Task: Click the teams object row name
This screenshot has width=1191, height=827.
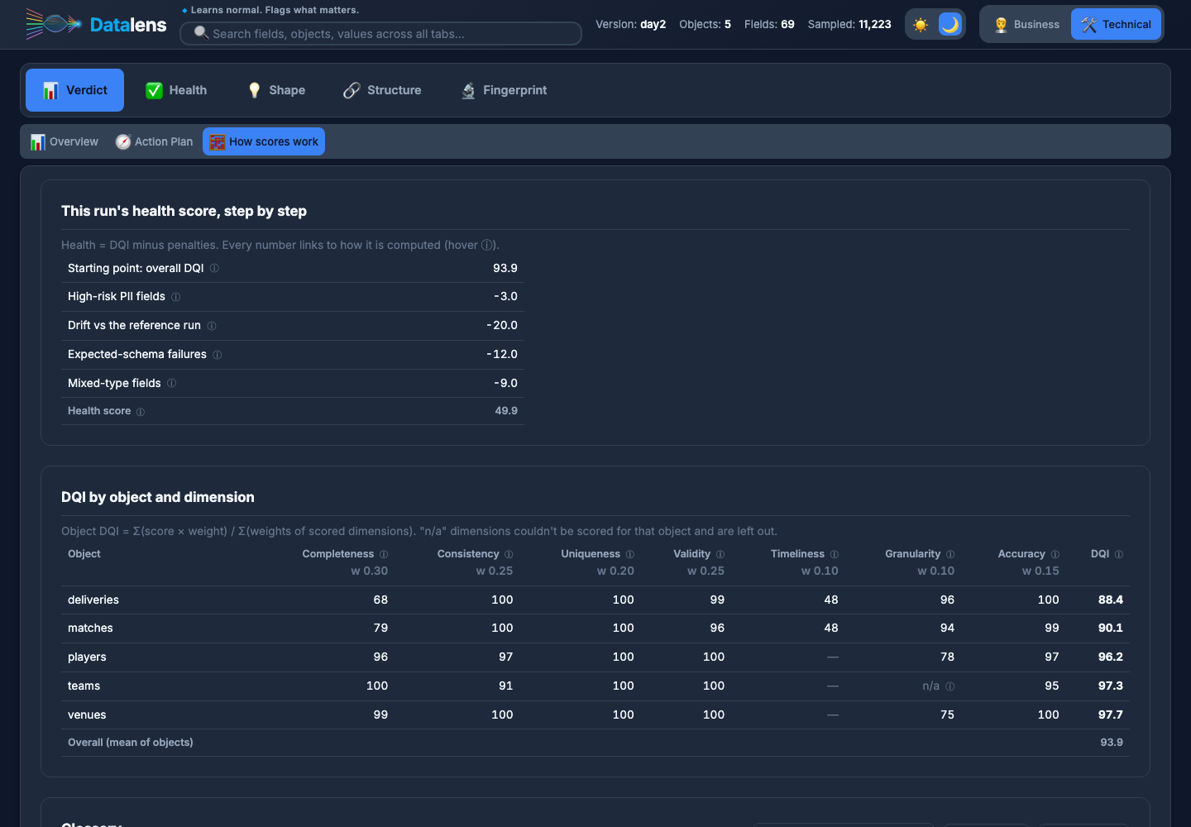Action: pyautogui.click(x=84, y=686)
